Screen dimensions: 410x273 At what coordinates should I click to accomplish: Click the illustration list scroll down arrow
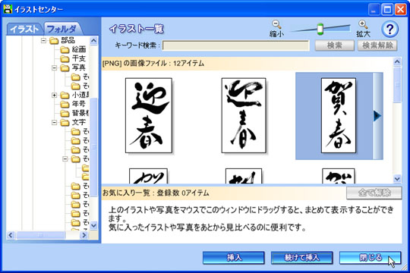(397, 179)
